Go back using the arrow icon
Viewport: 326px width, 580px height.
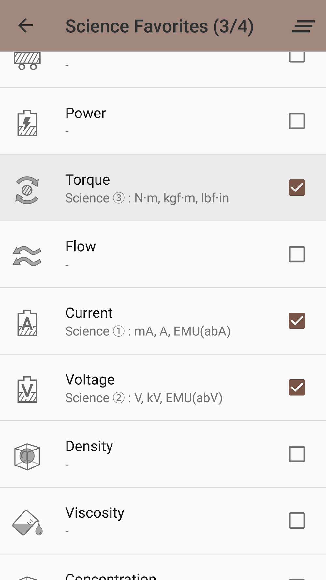(25, 25)
